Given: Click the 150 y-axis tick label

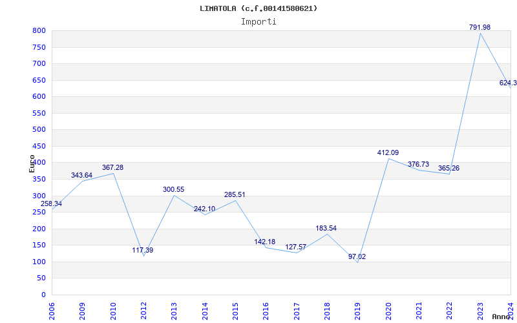Looking at the screenshot, I should (39, 245).
